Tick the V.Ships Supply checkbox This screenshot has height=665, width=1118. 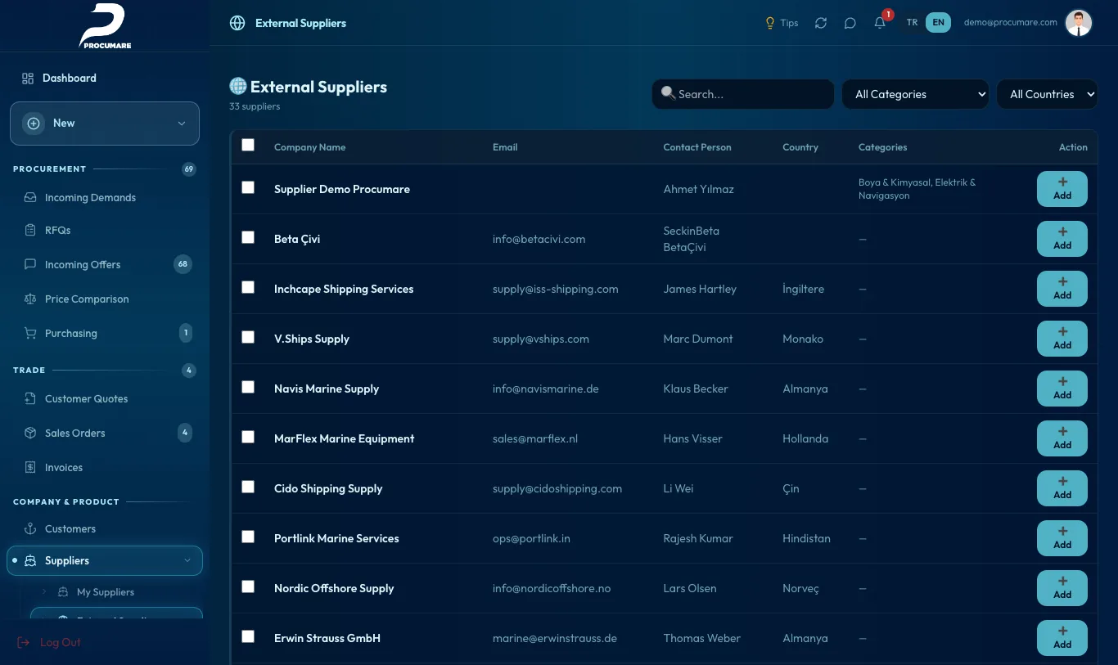pyautogui.click(x=248, y=337)
